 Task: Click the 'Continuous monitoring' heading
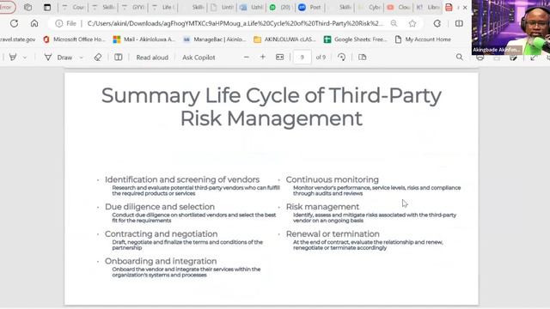point(333,179)
